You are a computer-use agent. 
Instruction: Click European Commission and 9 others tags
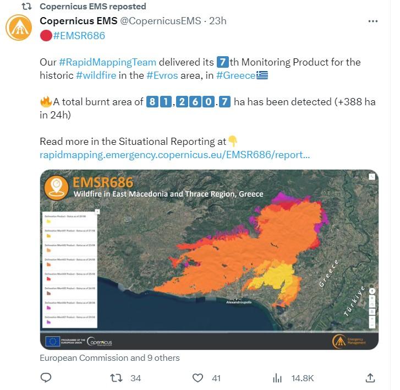tap(109, 358)
